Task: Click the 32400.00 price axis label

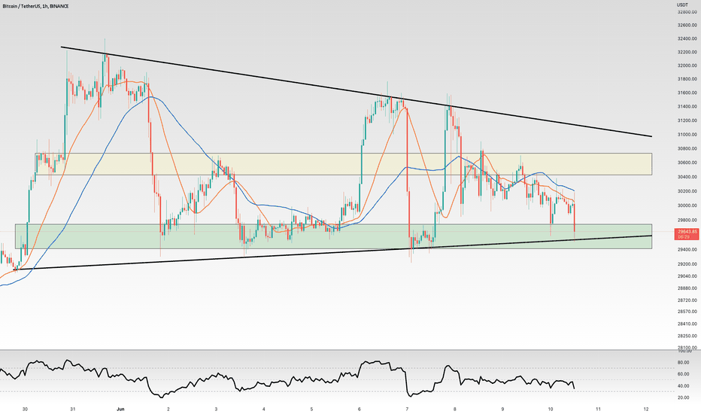Action: coord(687,39)
